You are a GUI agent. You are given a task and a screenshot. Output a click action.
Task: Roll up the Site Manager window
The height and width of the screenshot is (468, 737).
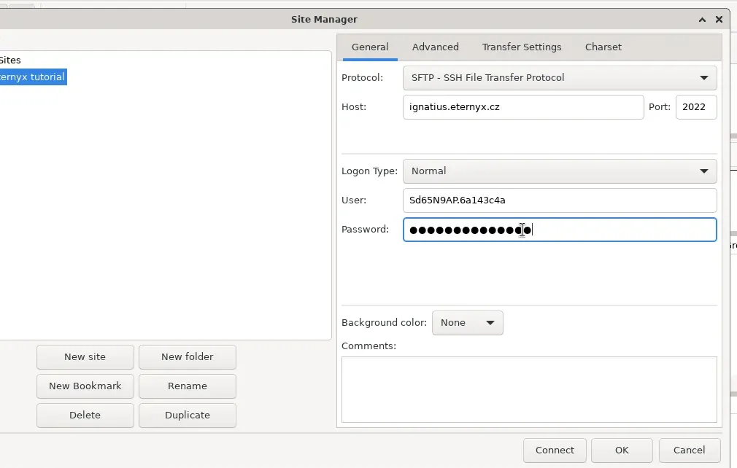[702, 20]
